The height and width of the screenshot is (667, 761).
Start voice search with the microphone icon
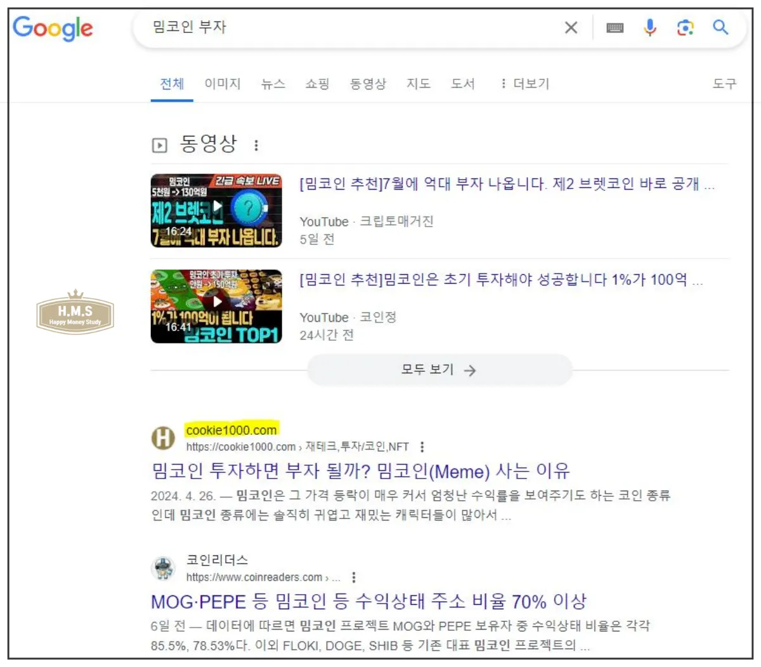coord(650,27)
